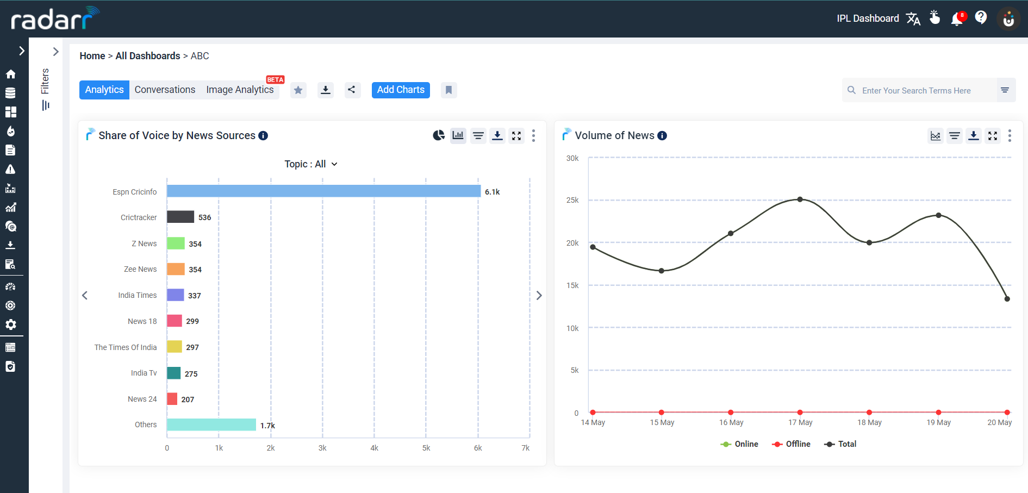1028x493 pixels.
Task: Switch Share of Voice chart to bar view
Action: click(x=458, y=135)
